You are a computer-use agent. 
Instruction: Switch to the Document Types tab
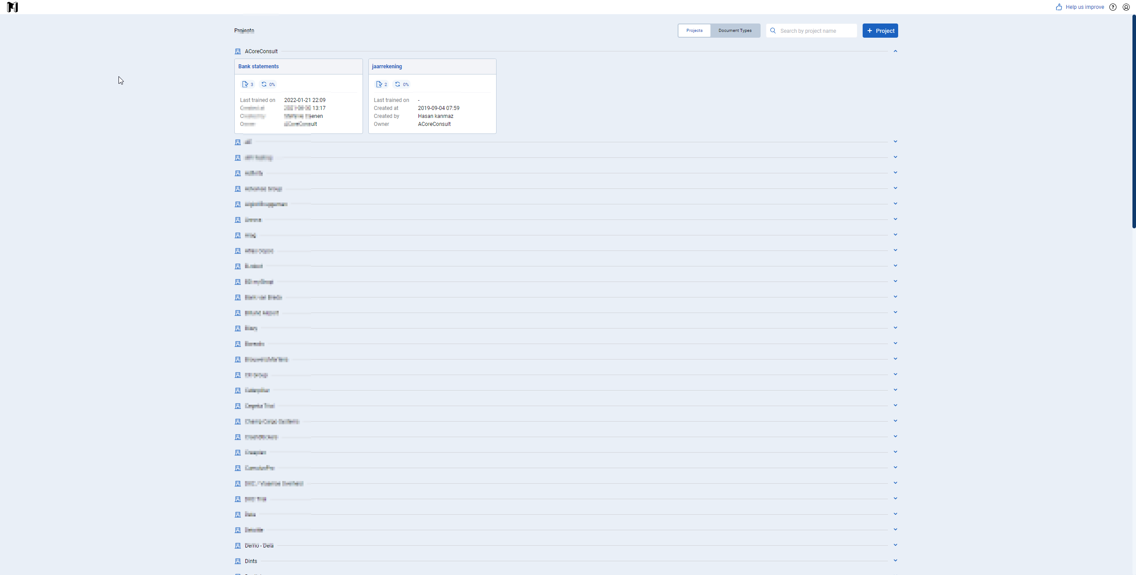pyautogui.click(x=735, y=31)
